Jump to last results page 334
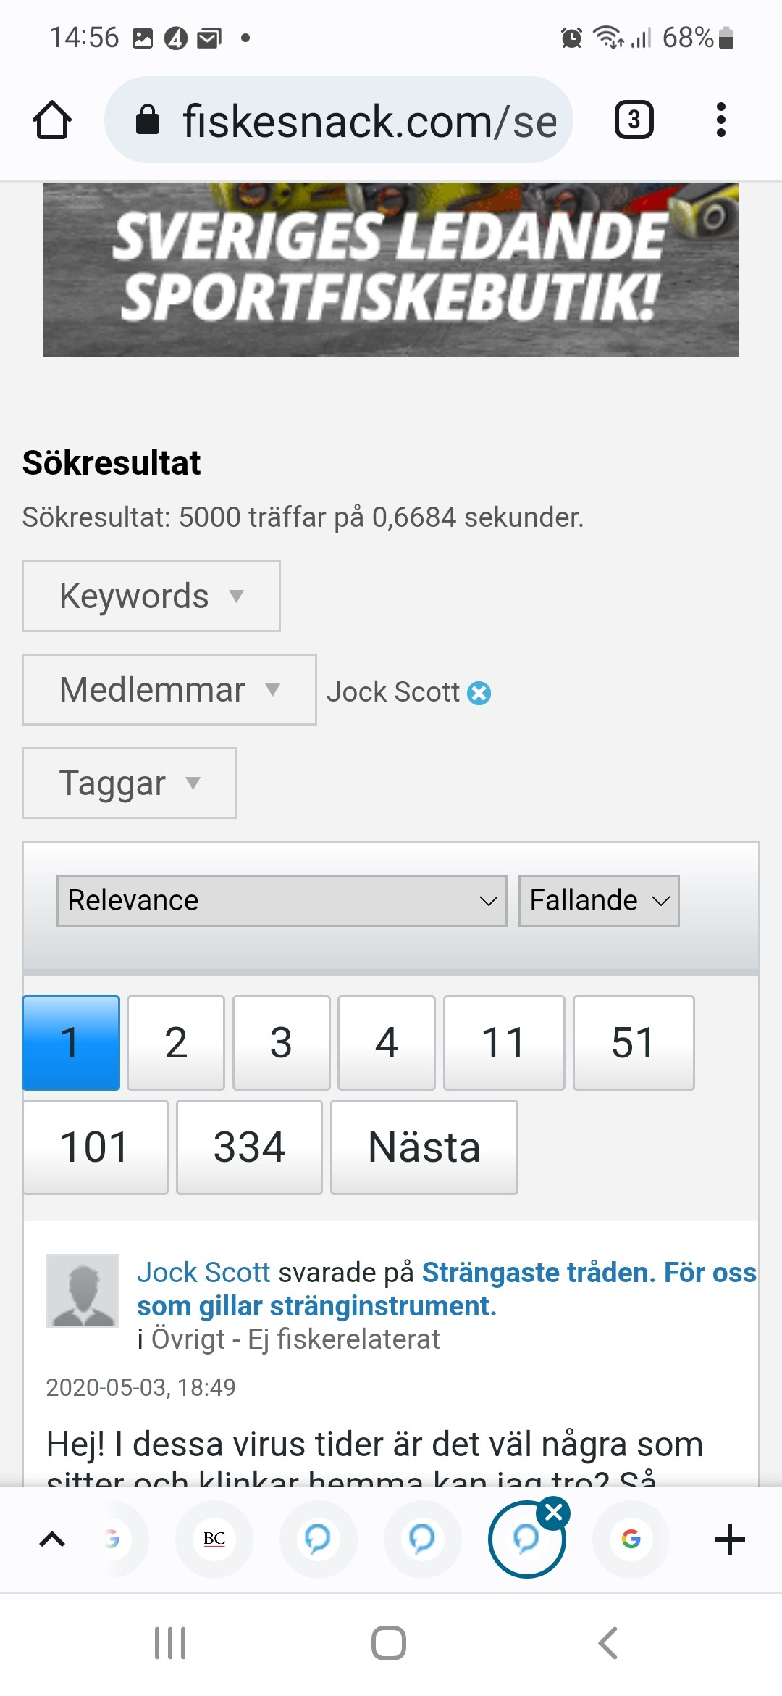 point(249,1147)
